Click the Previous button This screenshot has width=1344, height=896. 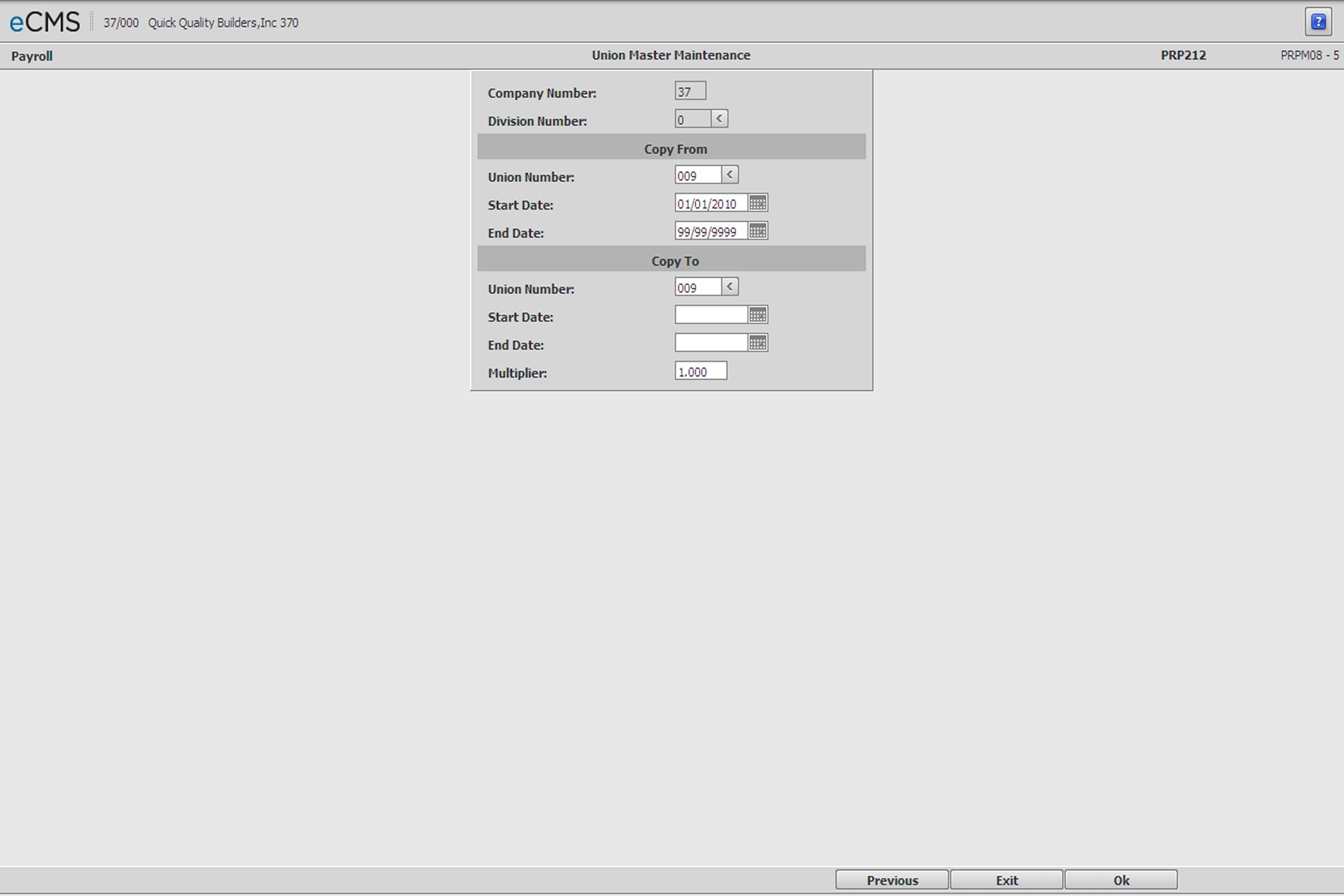point(892,880)
